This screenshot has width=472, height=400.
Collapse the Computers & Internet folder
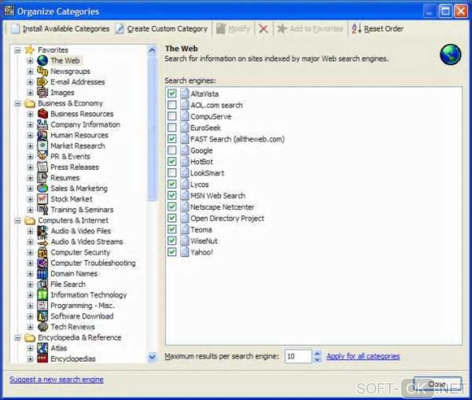tap(18, 221)
